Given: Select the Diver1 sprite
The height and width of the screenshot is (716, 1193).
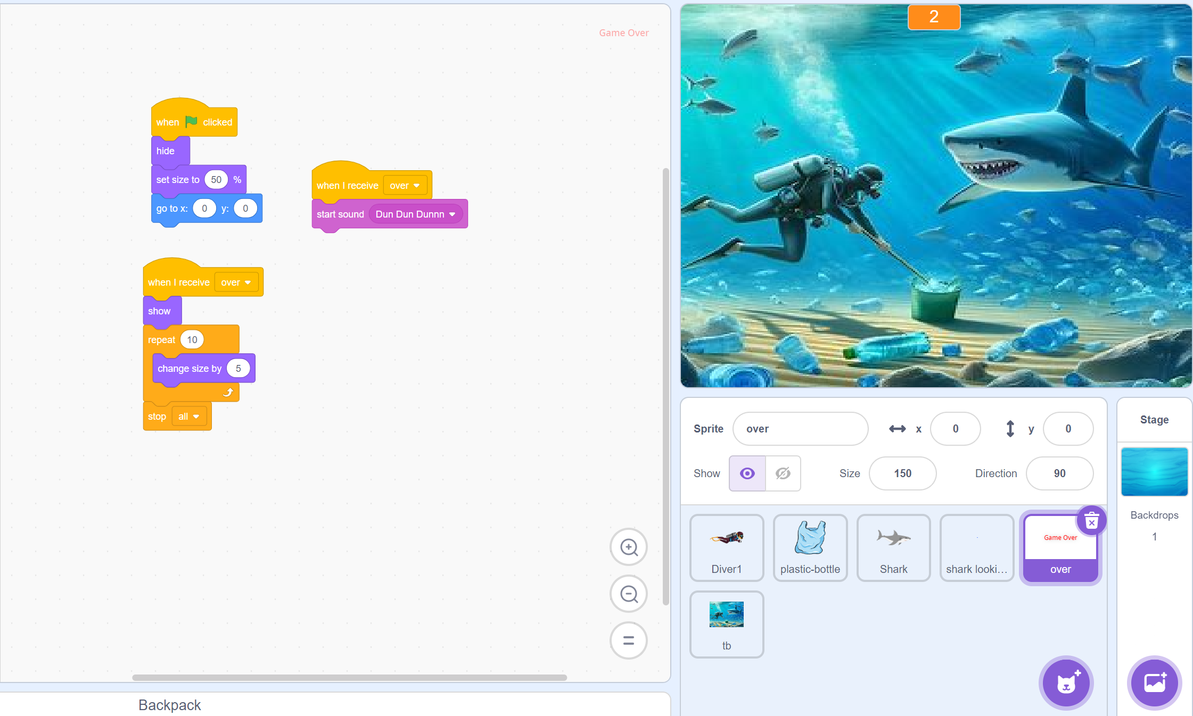Looking at the screenshot, I should click(727, 547).
